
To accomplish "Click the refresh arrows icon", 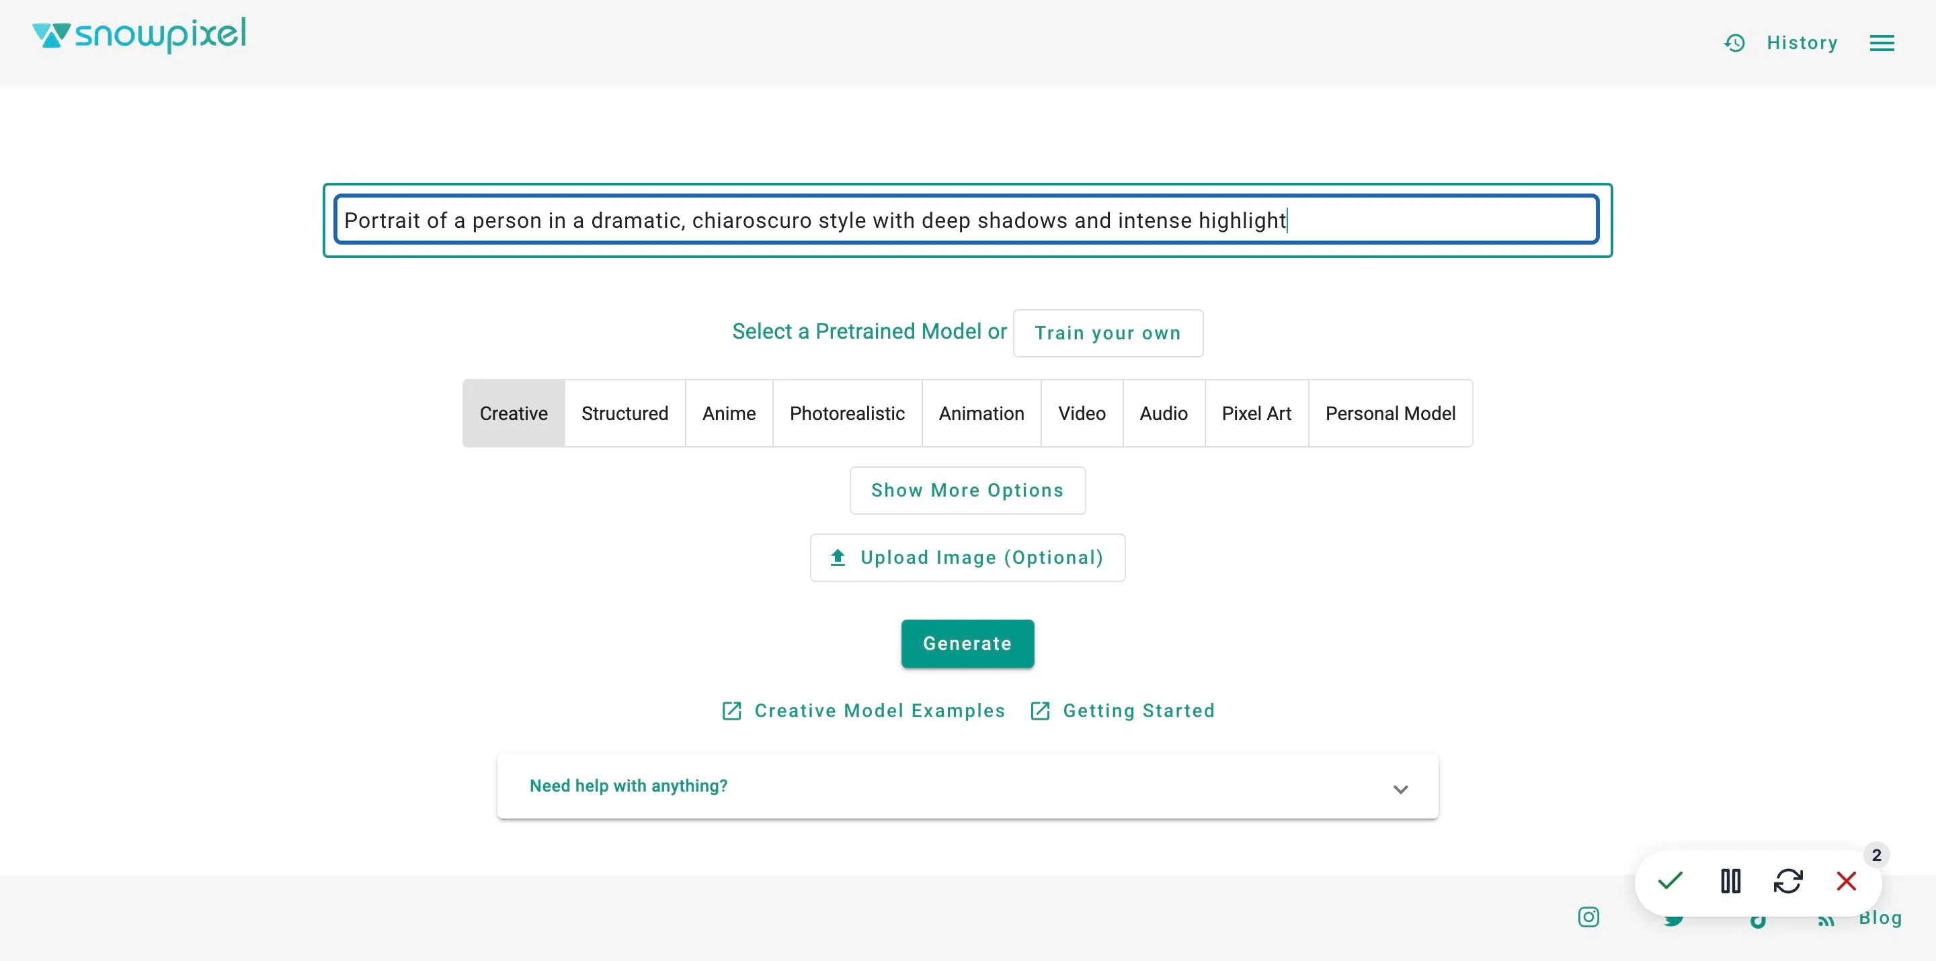I will 1788,880.
